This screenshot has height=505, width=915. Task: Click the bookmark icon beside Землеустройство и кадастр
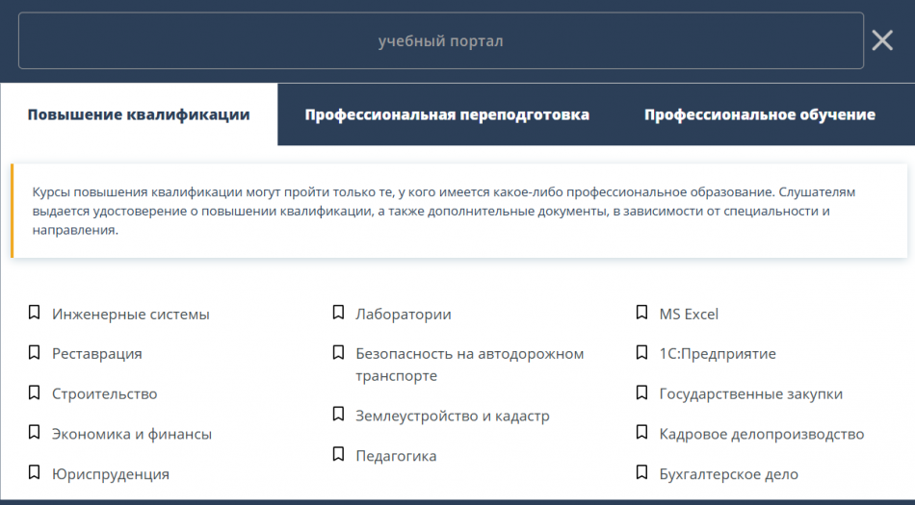tap(338, 415)
